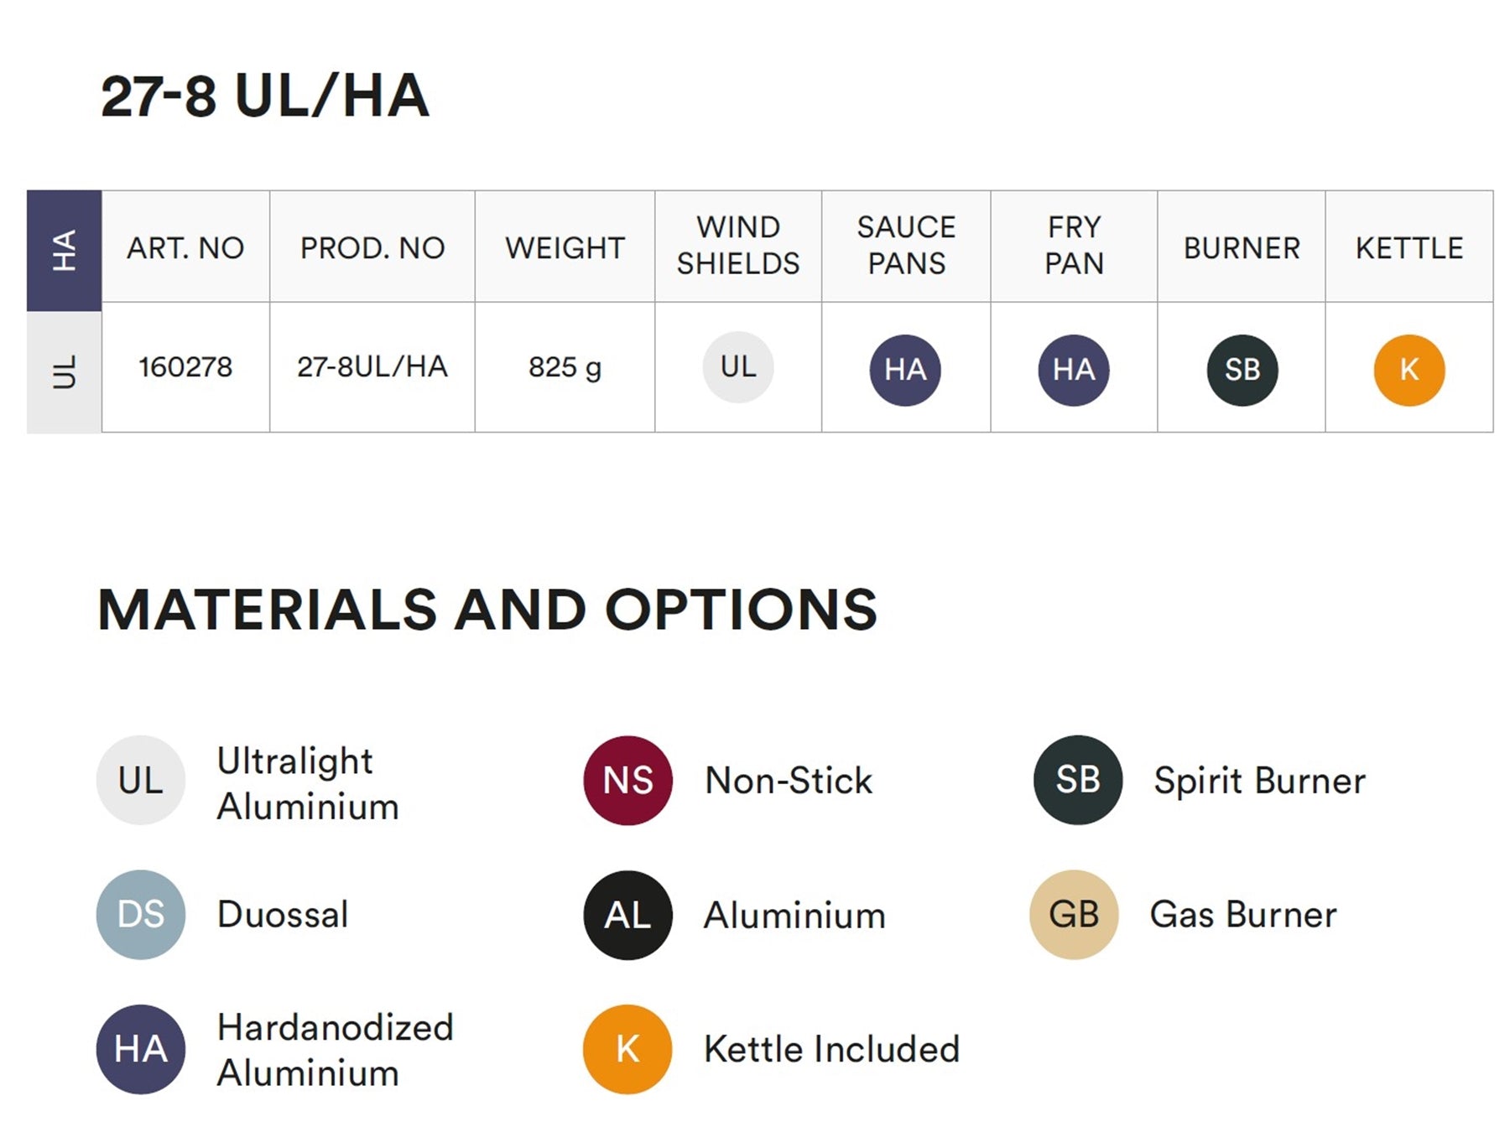The image size is (1510, 1132).
Task: Click the SB badge in Burner column
Action: [1242, 370]
